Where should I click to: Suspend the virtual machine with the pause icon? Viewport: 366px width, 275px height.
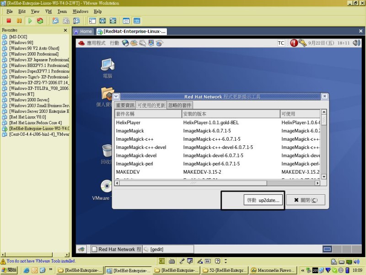(19, 21)
